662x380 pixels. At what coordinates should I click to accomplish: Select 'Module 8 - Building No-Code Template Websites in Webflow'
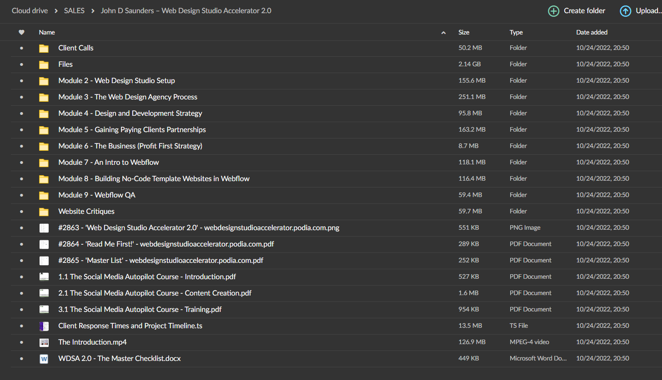tap(154, 179)
